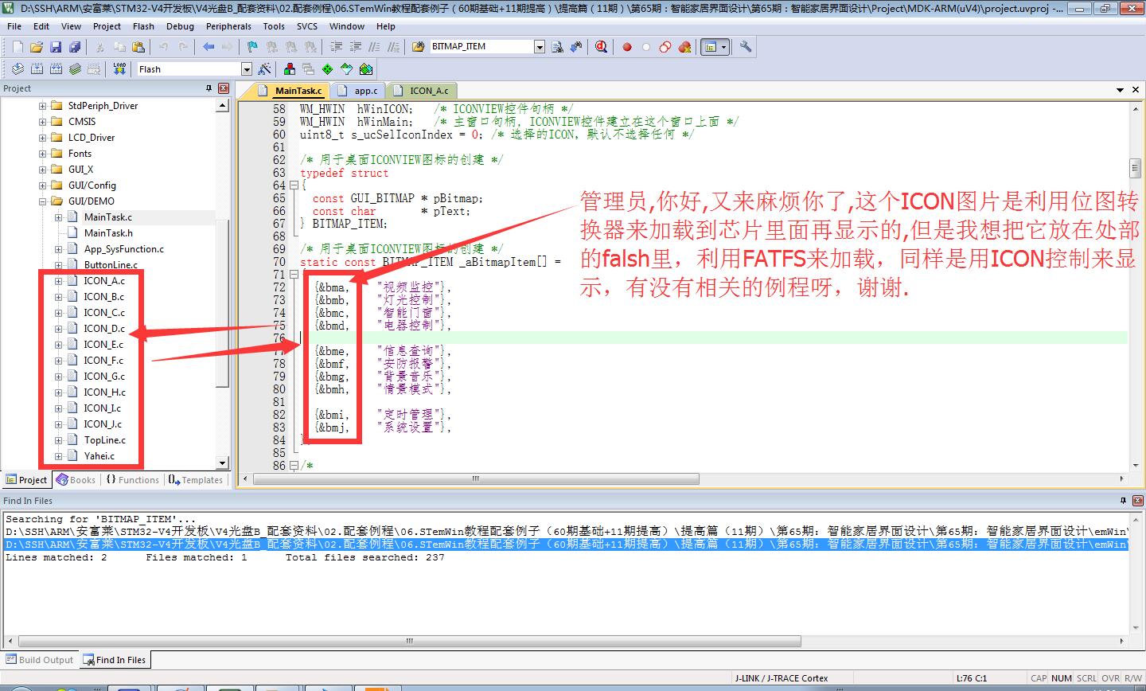
Task: Click the Find icon next to search box
Action: pyautogui.click(x=557, y=47)
